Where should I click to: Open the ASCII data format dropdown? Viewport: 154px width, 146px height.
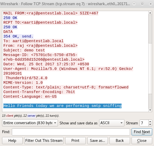click(x=112, y=123)
